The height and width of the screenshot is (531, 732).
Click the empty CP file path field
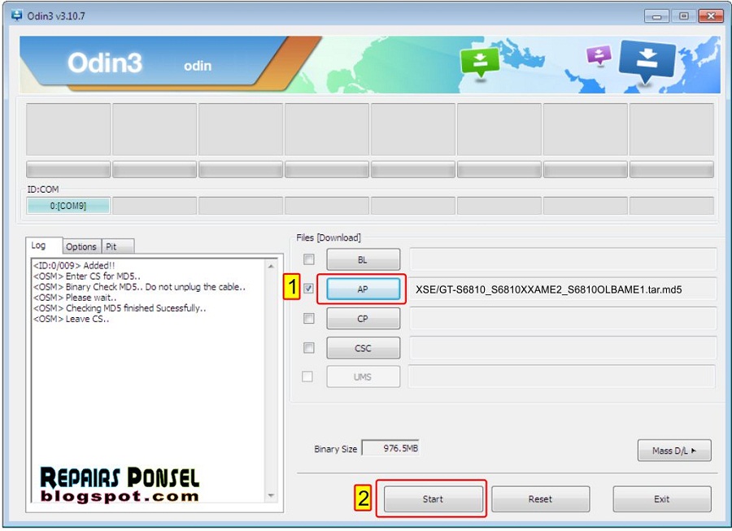tap(563, 319)
